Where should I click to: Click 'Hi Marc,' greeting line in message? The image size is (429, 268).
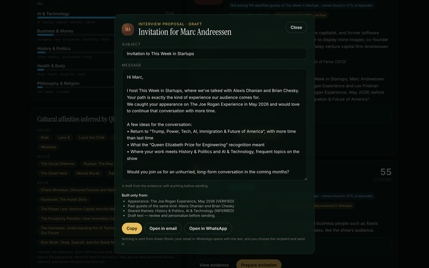(135, 77)
